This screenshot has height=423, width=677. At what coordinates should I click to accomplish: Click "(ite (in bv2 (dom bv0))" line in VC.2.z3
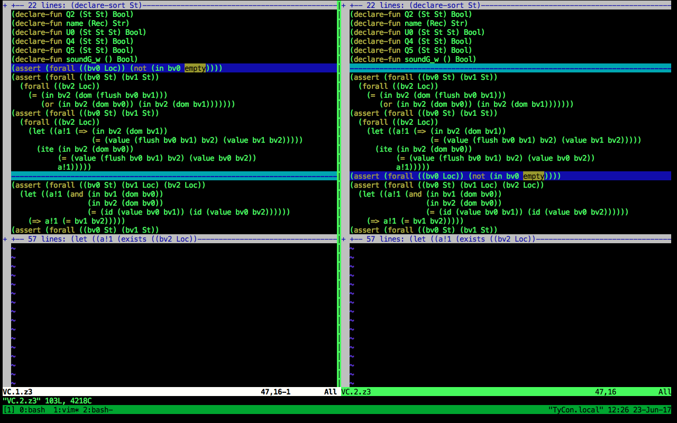coord(424,149)
